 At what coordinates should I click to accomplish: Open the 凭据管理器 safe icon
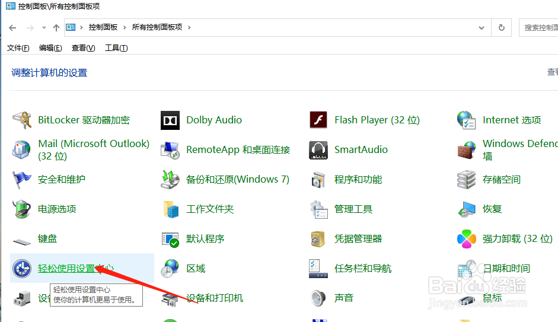pos(318,239)
